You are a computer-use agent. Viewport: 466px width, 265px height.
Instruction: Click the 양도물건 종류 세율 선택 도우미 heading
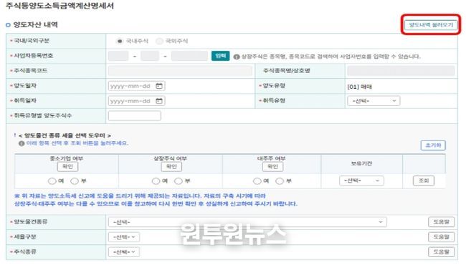[x=65, y=135]
